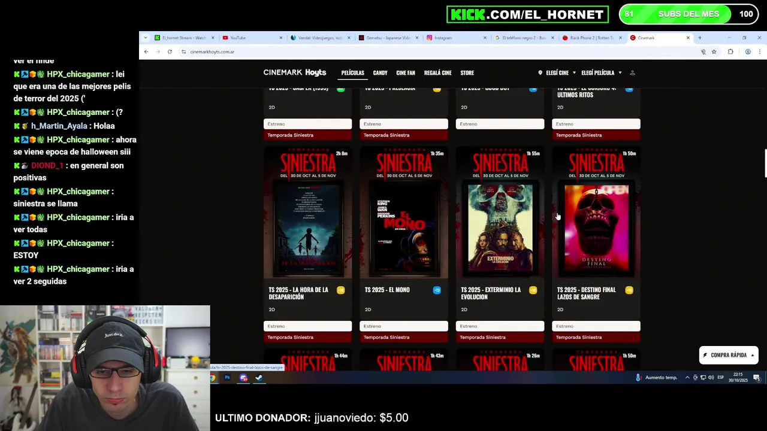Click the Estreno label under El Mono
This screenshot has height=431, width=767.
pos(404,326)
